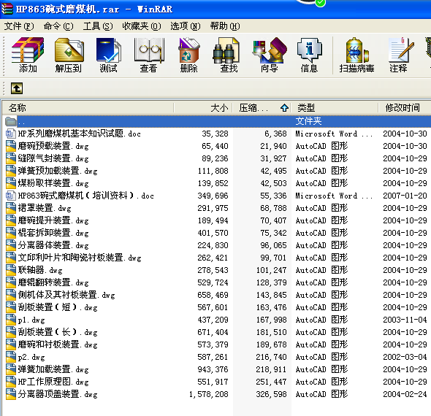Click Word icon of HP系列磨煤机基本知识试题.doc

click(11, 134)
